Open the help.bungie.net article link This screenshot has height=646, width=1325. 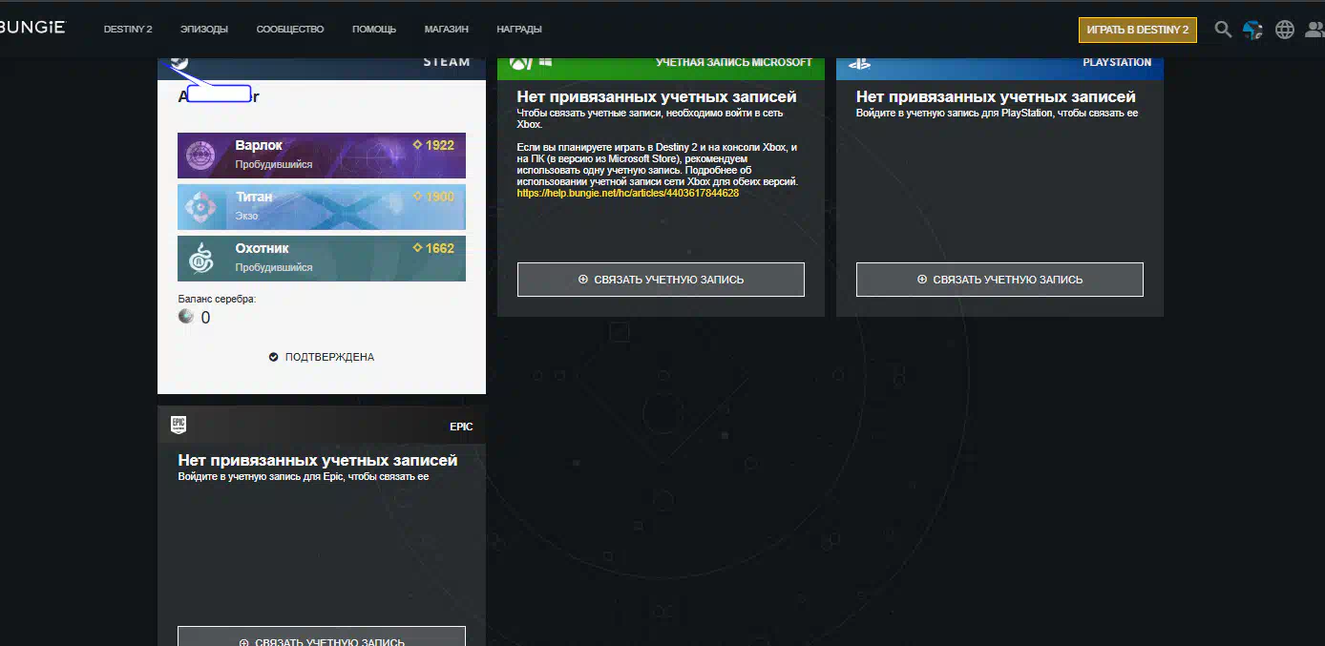tap(628, 193)
